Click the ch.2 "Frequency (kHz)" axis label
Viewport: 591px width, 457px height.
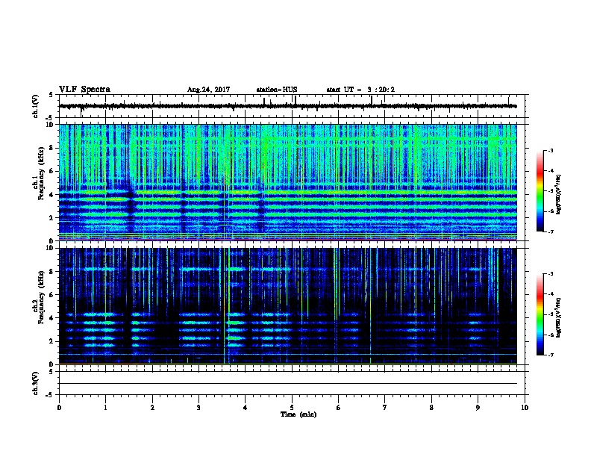coord(41,296)
